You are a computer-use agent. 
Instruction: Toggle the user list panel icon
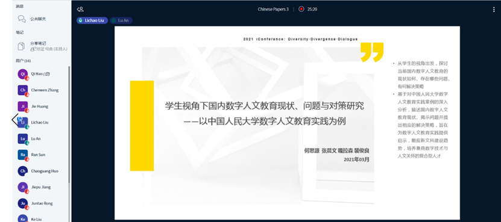point(80,9)
